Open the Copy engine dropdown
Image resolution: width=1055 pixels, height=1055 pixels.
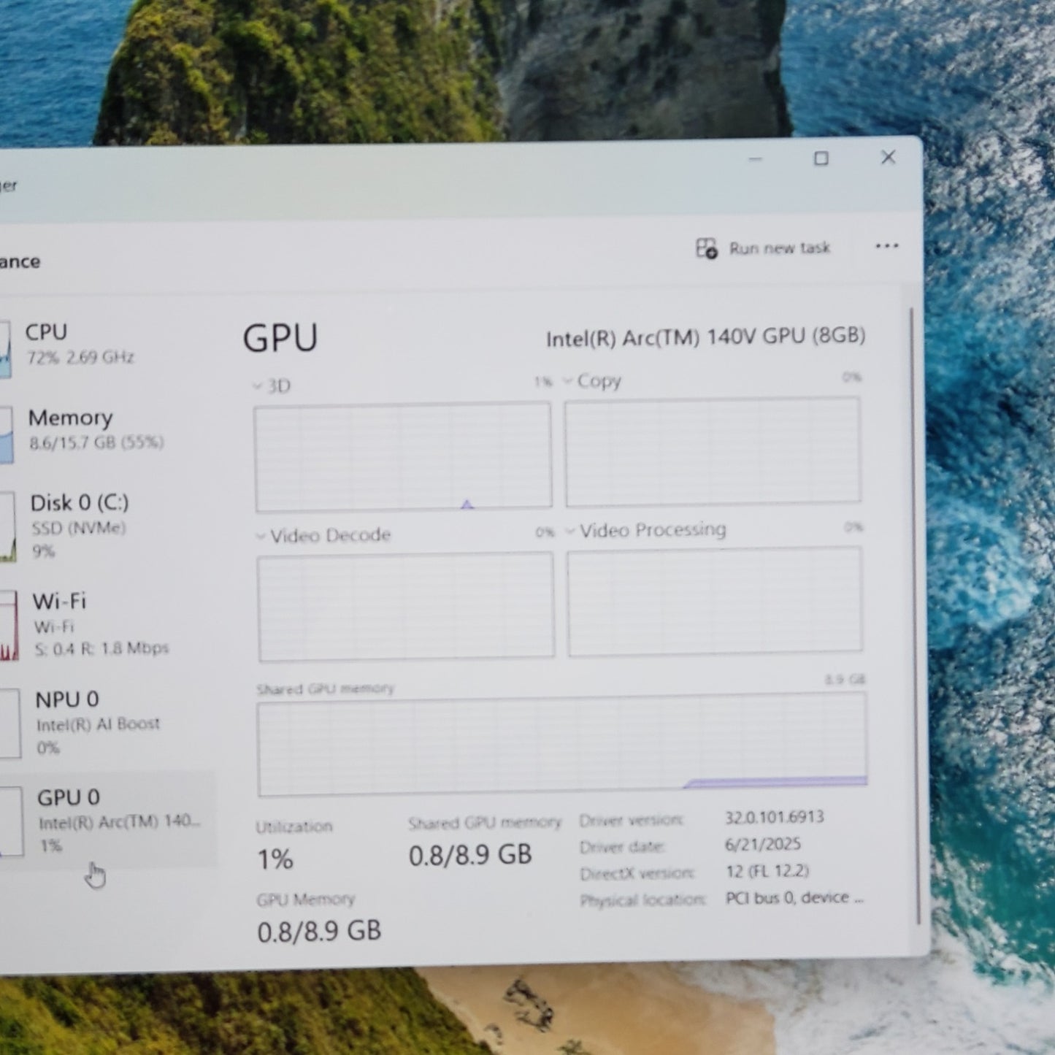coord(568,381)
